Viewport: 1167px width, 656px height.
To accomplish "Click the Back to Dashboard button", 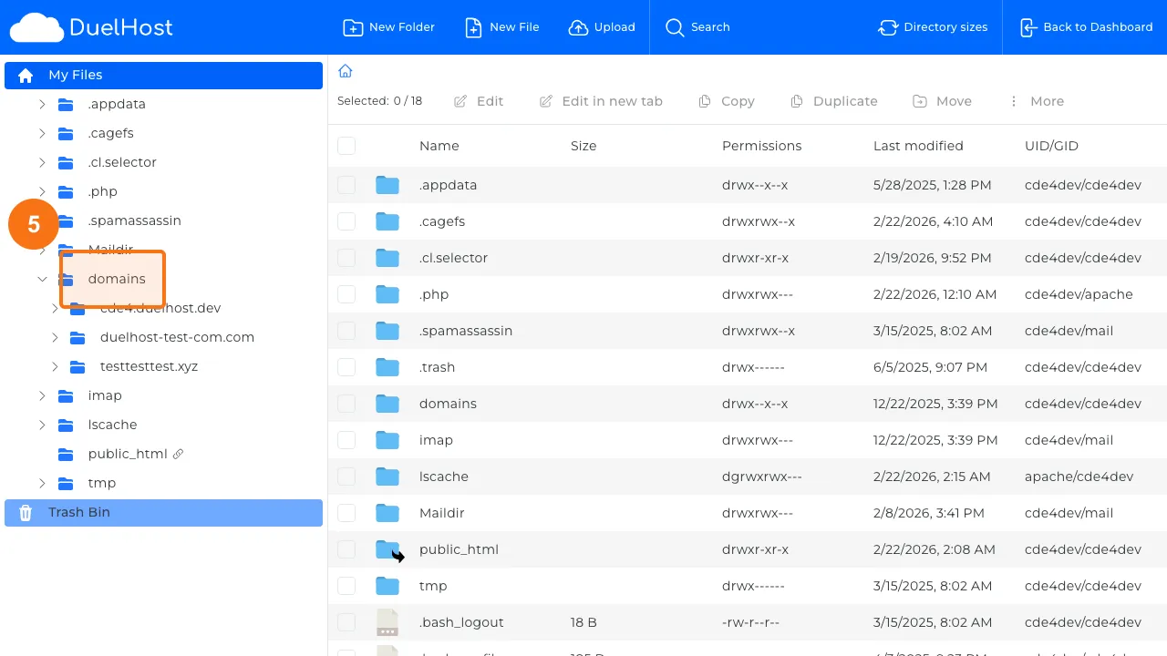I will (x=1086, y=27).
